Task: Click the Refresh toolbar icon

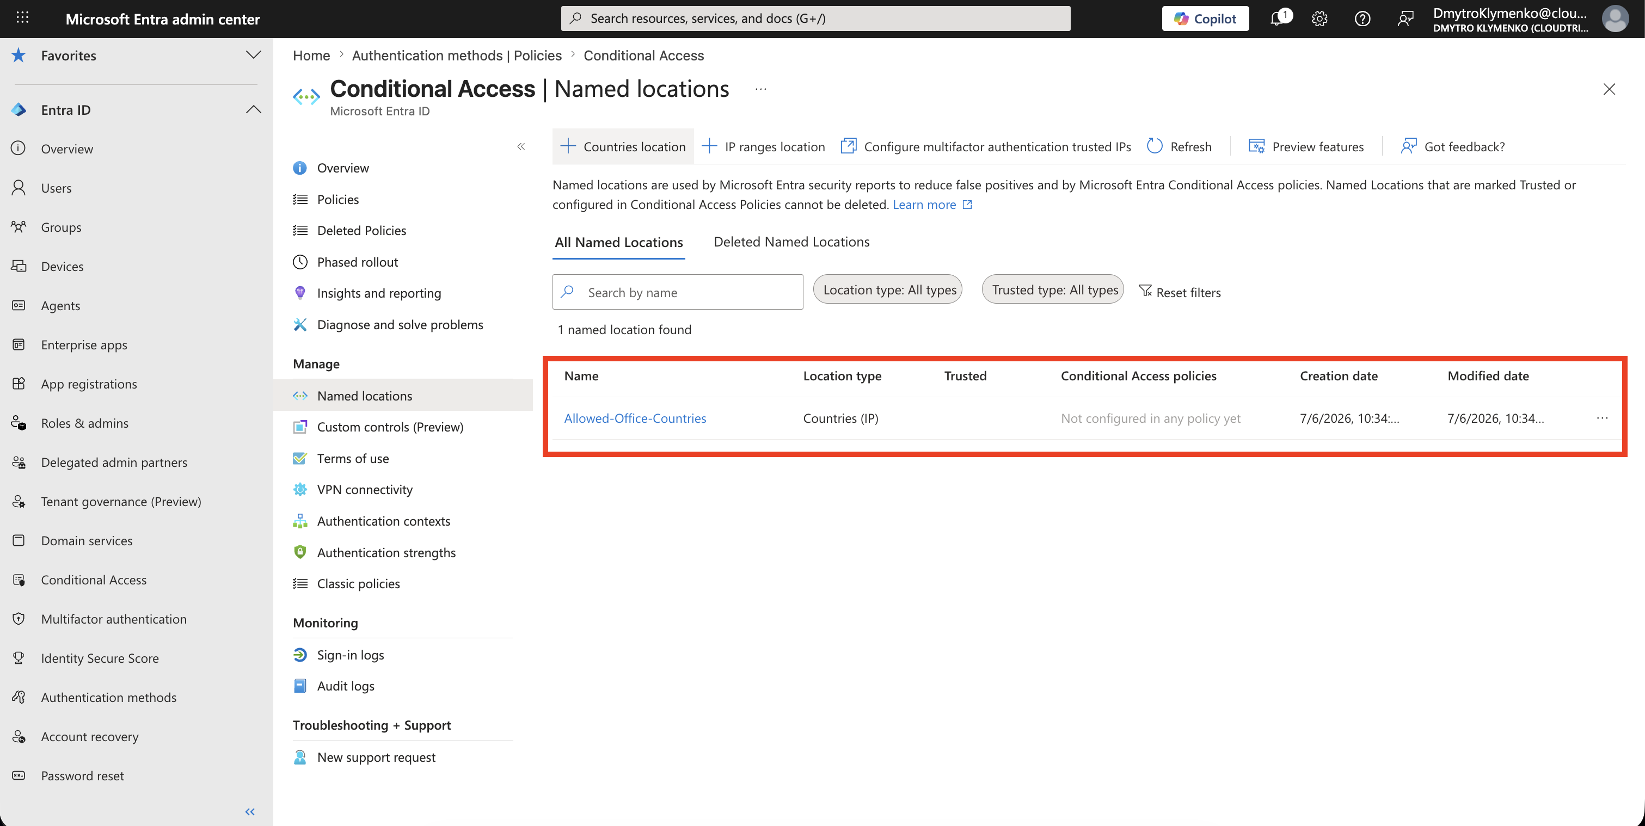Action: 1155,146
